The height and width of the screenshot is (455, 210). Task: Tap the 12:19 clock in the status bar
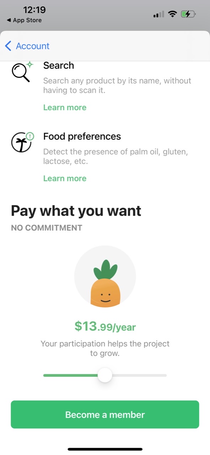[34, 10]
